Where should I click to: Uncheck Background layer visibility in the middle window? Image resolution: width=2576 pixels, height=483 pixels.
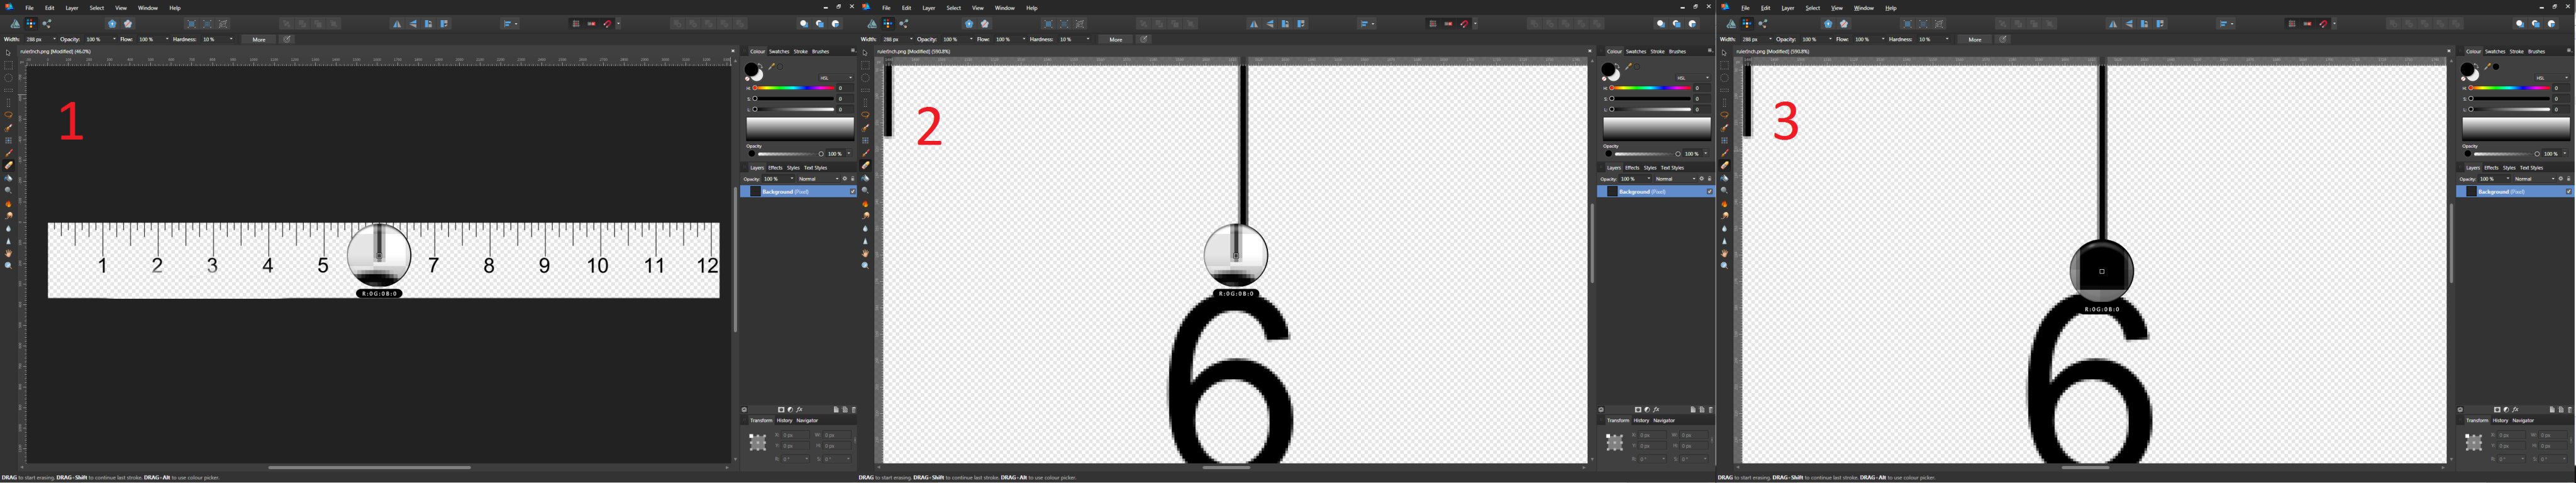tap(1710, 191)
